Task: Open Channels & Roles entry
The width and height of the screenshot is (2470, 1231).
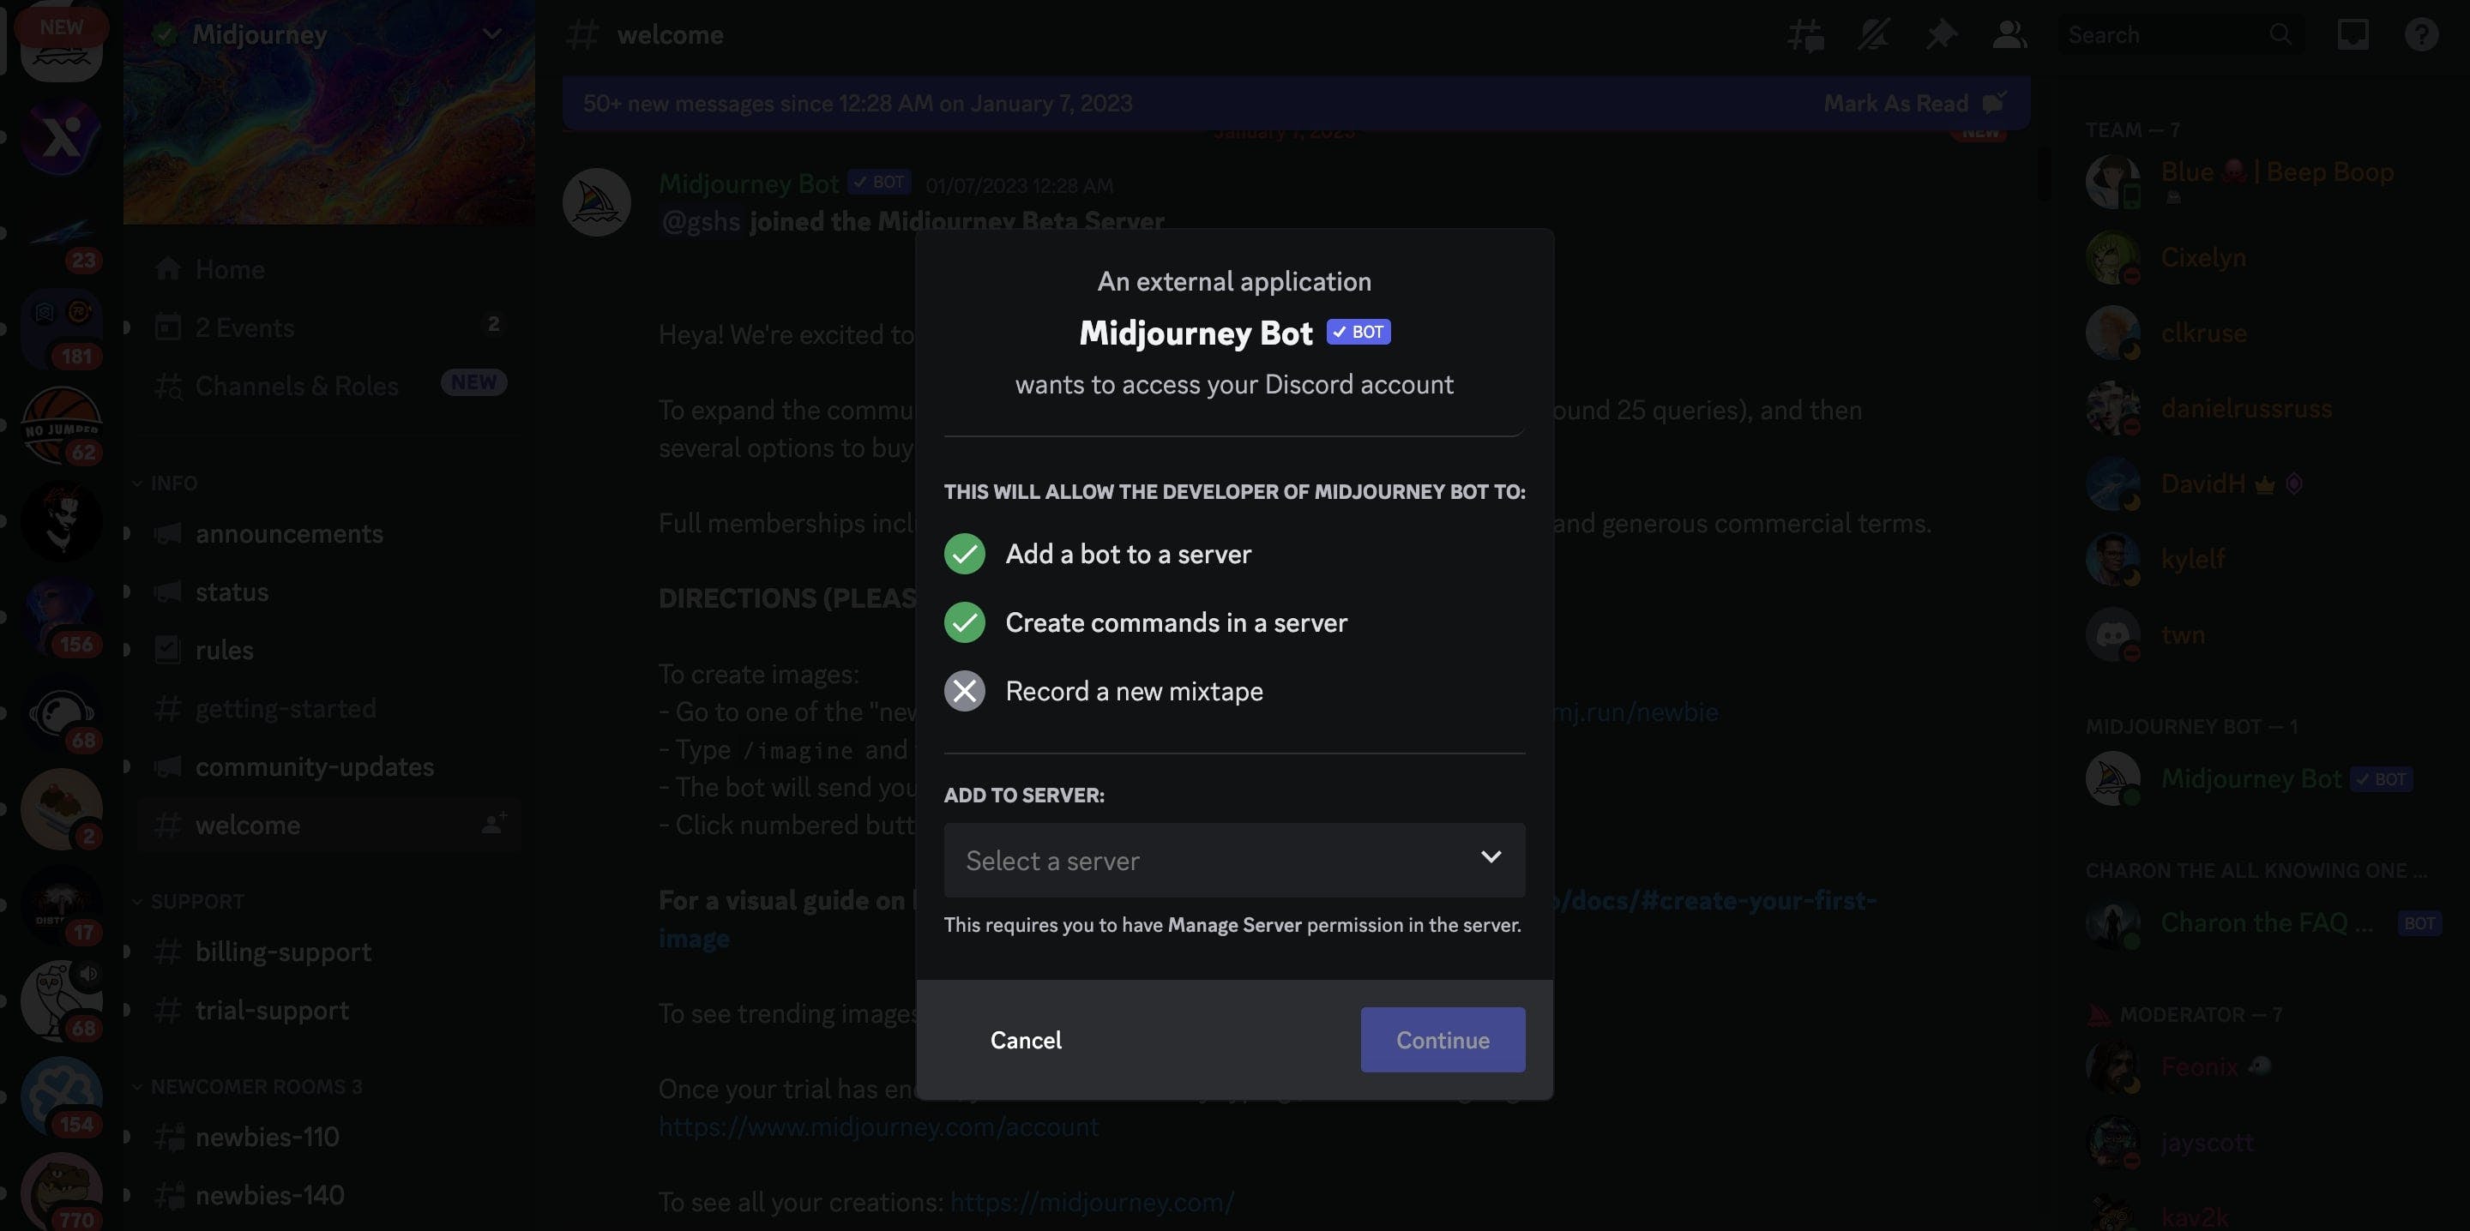Action: (x=328, y=386)
